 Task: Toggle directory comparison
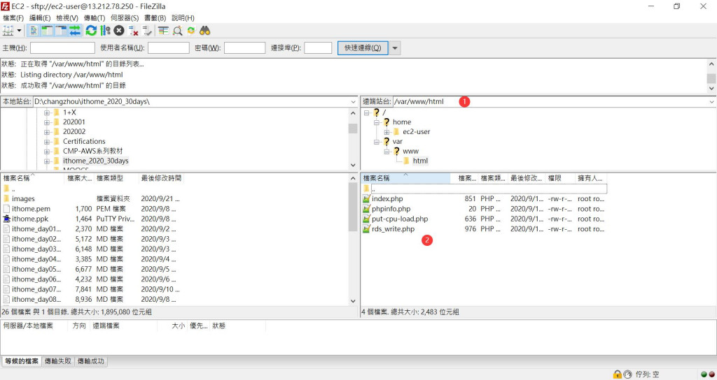coord(177,31)
